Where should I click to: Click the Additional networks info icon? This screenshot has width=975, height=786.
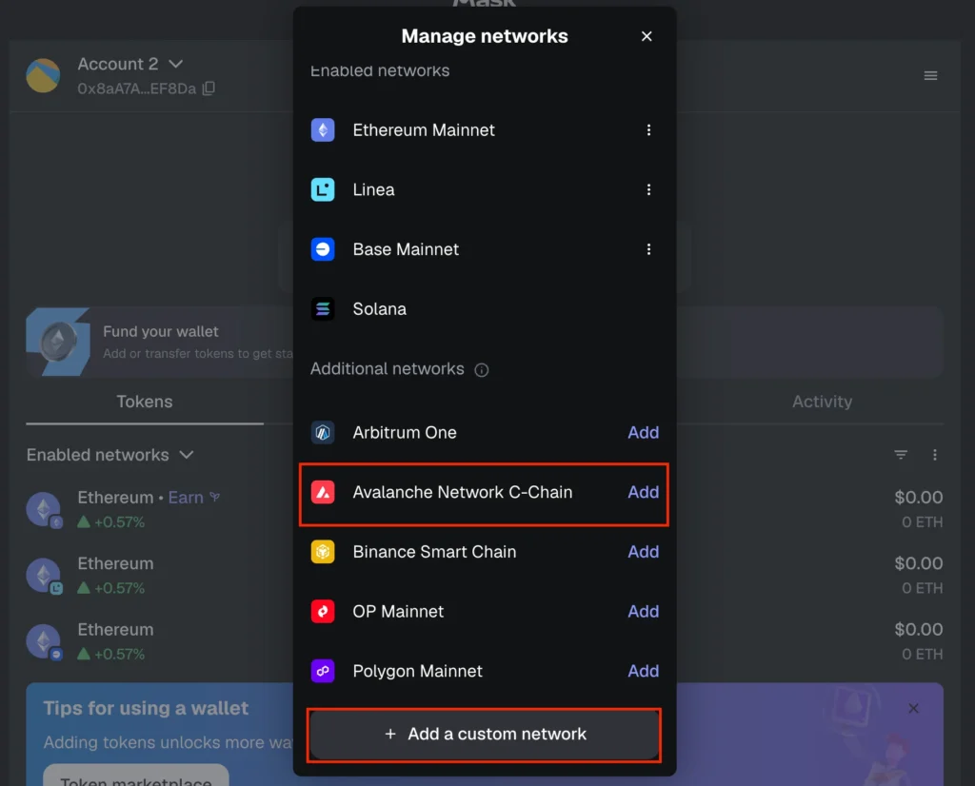pyautogui.click(x=482, y=370)
